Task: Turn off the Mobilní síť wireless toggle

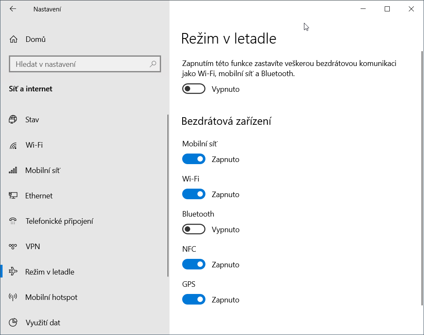Action: (194, 159)
